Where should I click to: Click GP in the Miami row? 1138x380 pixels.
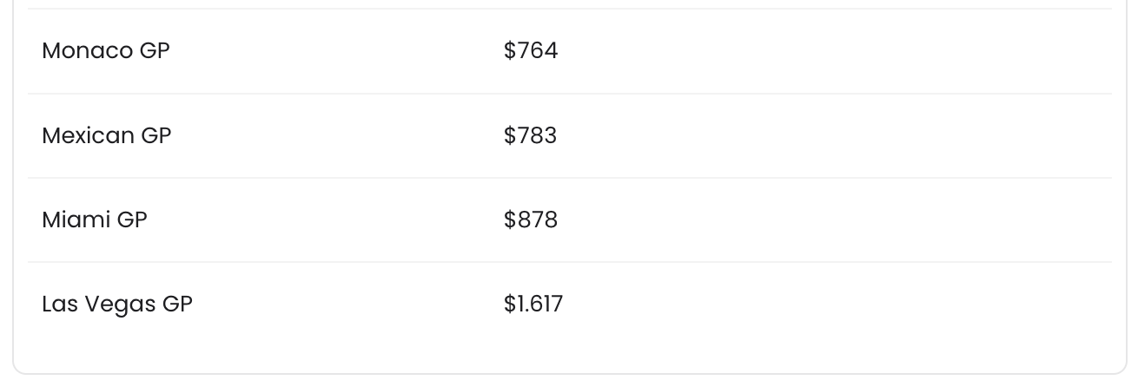tap(132, 219)
